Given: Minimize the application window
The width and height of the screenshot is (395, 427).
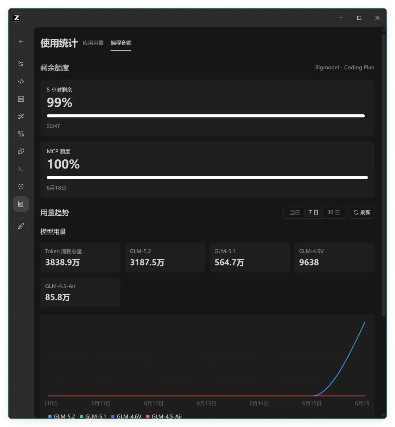Looking at the screenshot, I should click(x=341, y=18).
